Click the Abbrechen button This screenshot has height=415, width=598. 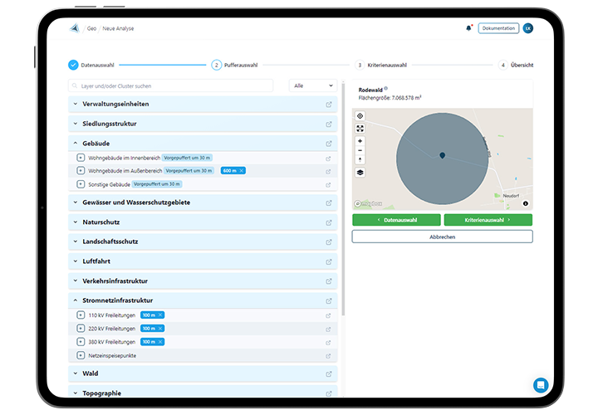tap(442, 237)
